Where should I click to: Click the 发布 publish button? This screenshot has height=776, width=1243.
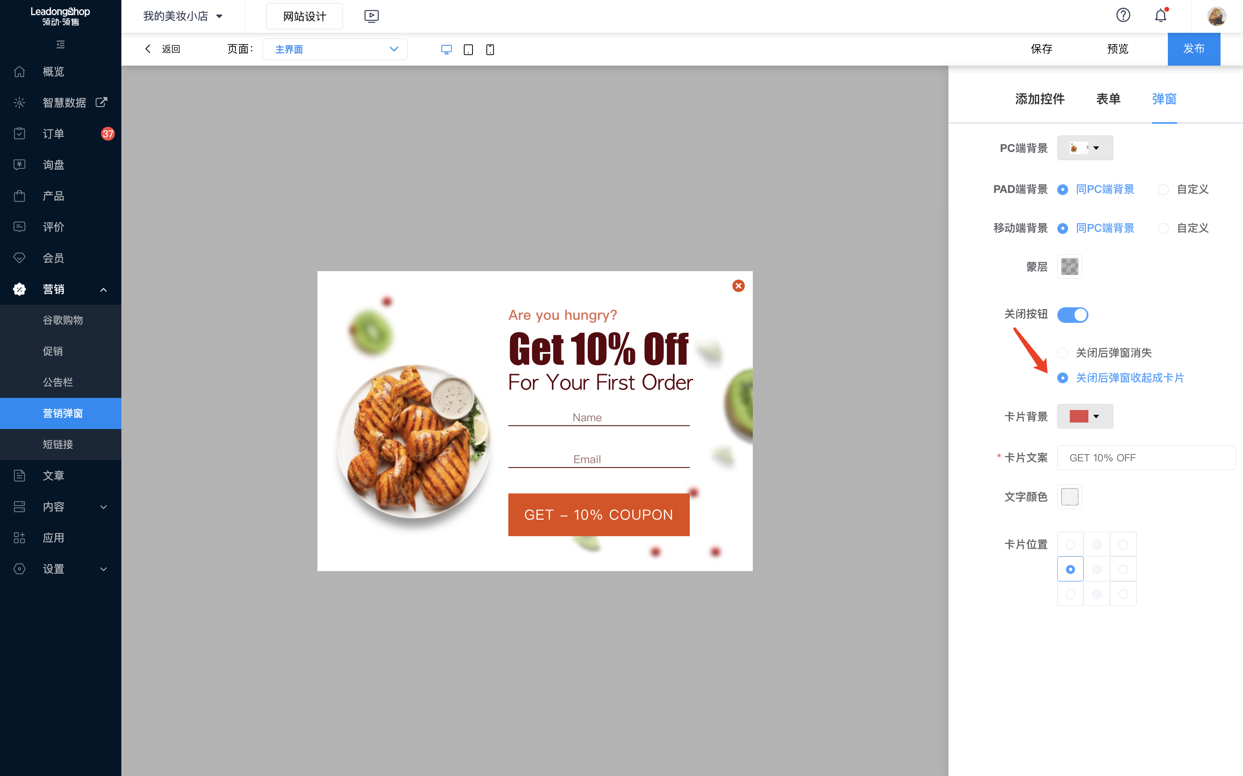(1193, 49)
